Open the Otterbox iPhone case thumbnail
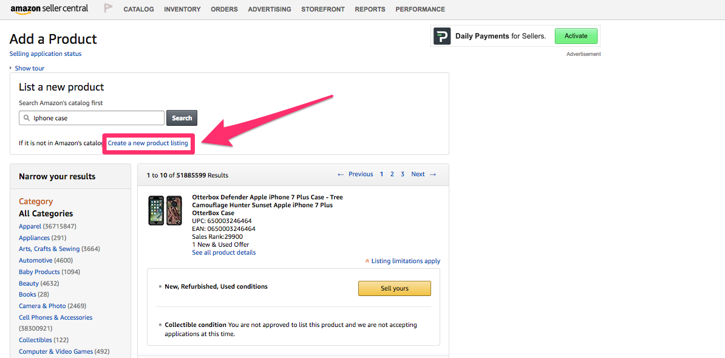 165,210
